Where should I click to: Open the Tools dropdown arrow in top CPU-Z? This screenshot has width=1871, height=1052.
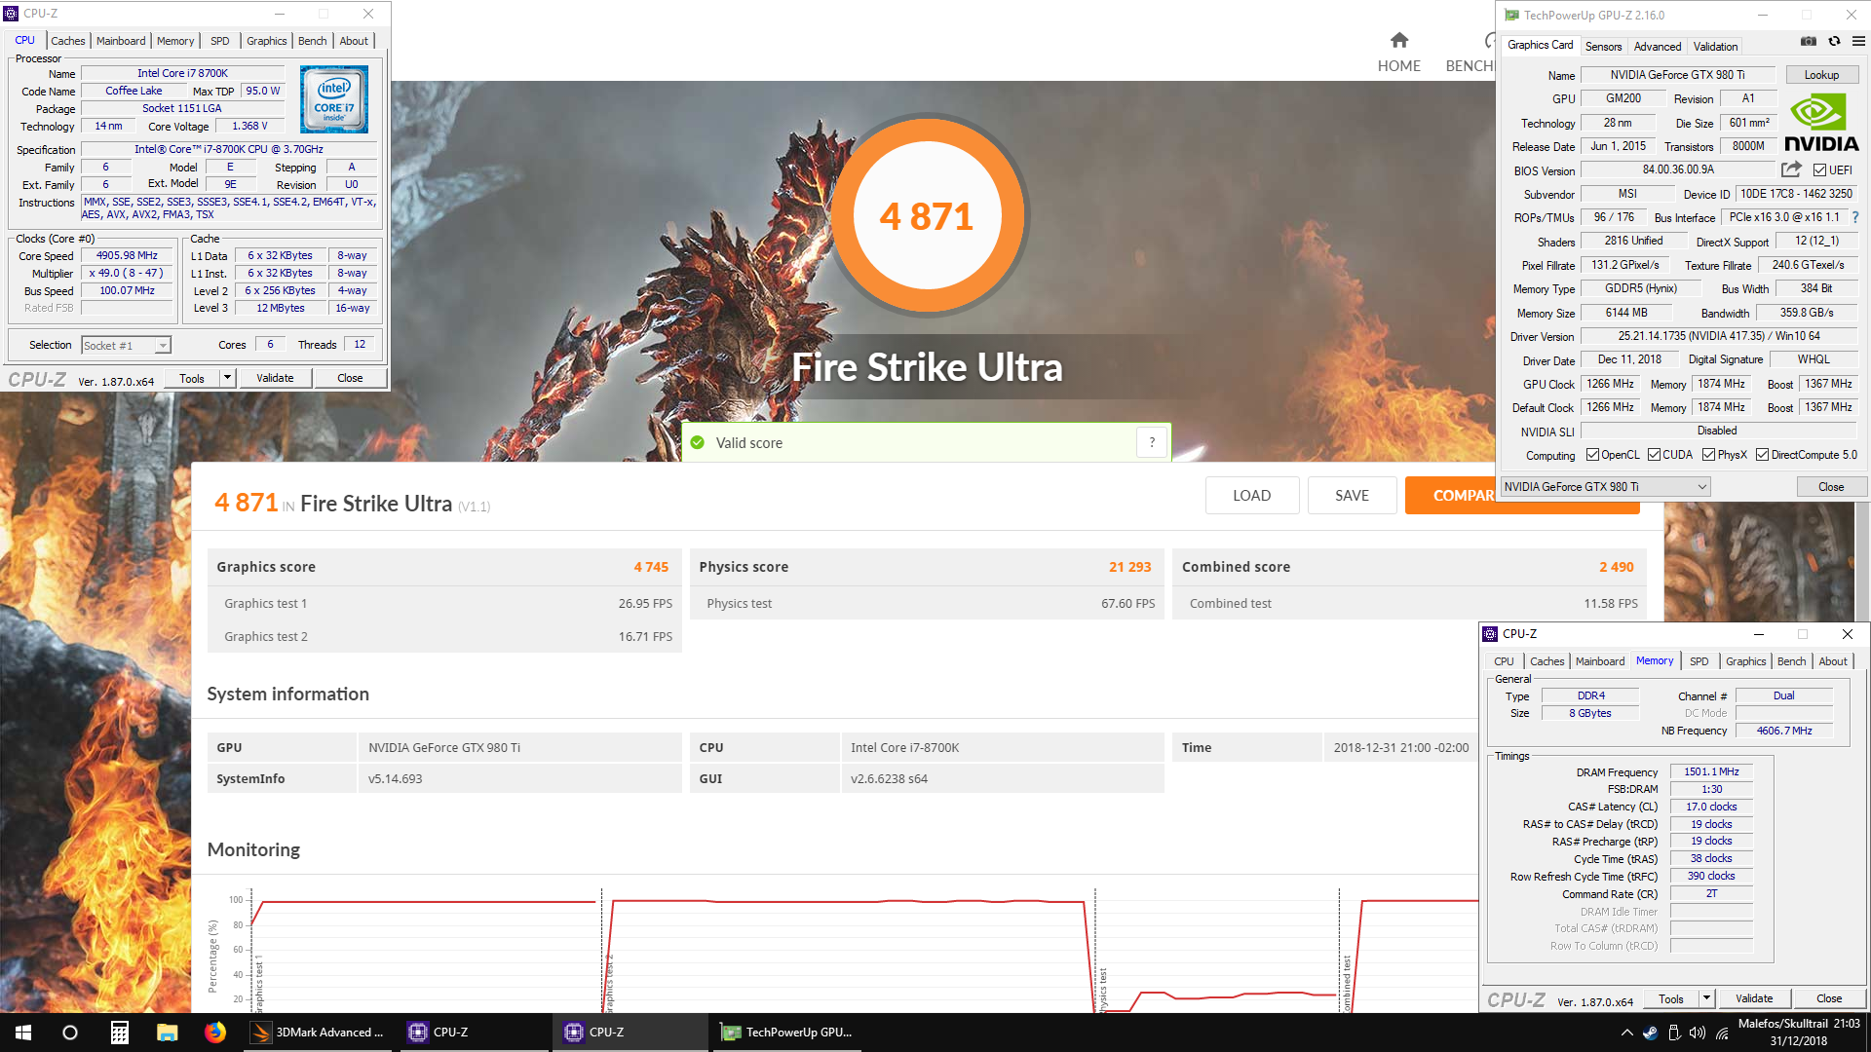(x=227, y=378)
